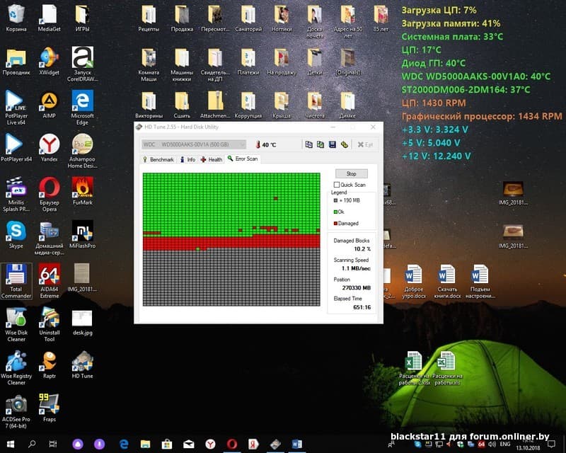Open HD Tune options wrench icon
The image size is (566, 453).
(x=344, y=144)
